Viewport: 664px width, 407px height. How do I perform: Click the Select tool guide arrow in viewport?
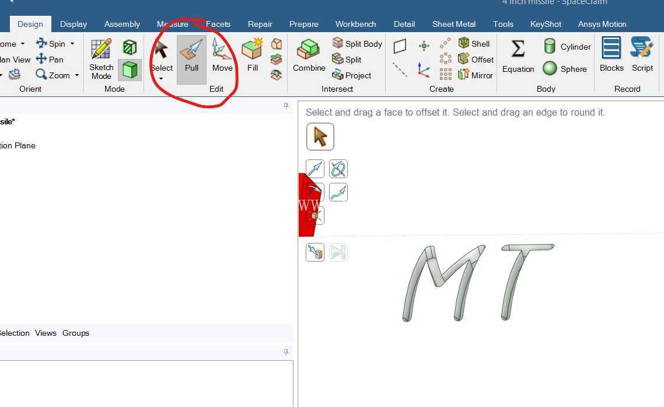tap(320, 137)
